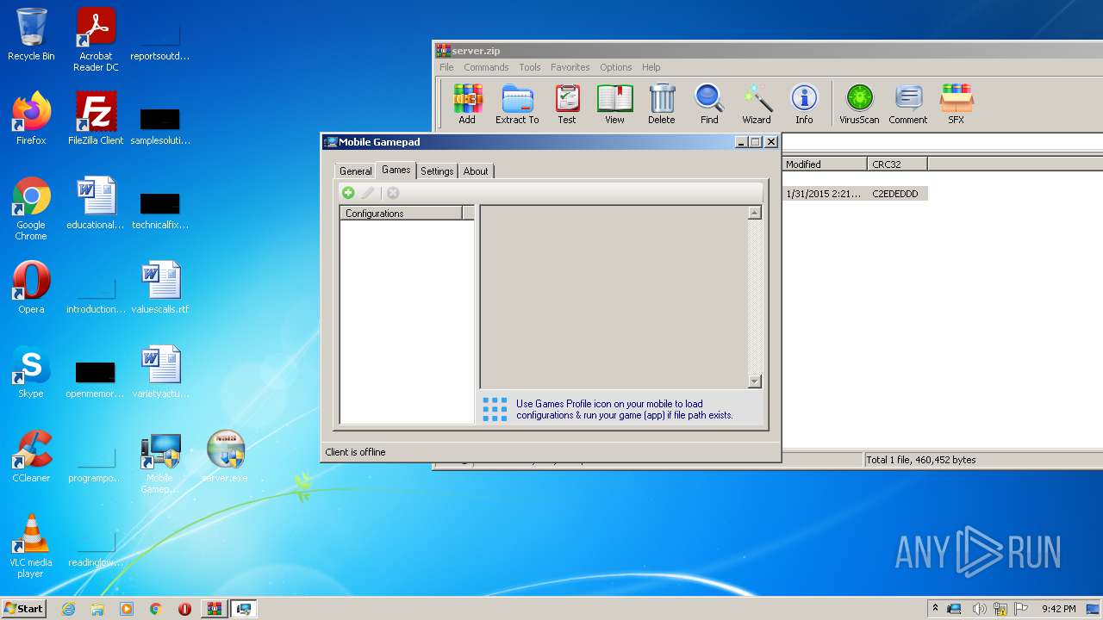Click the Add icon in WinRAR toolbar
The image size is (1103, 620).
pyautogui.click(x=467, y=103)
